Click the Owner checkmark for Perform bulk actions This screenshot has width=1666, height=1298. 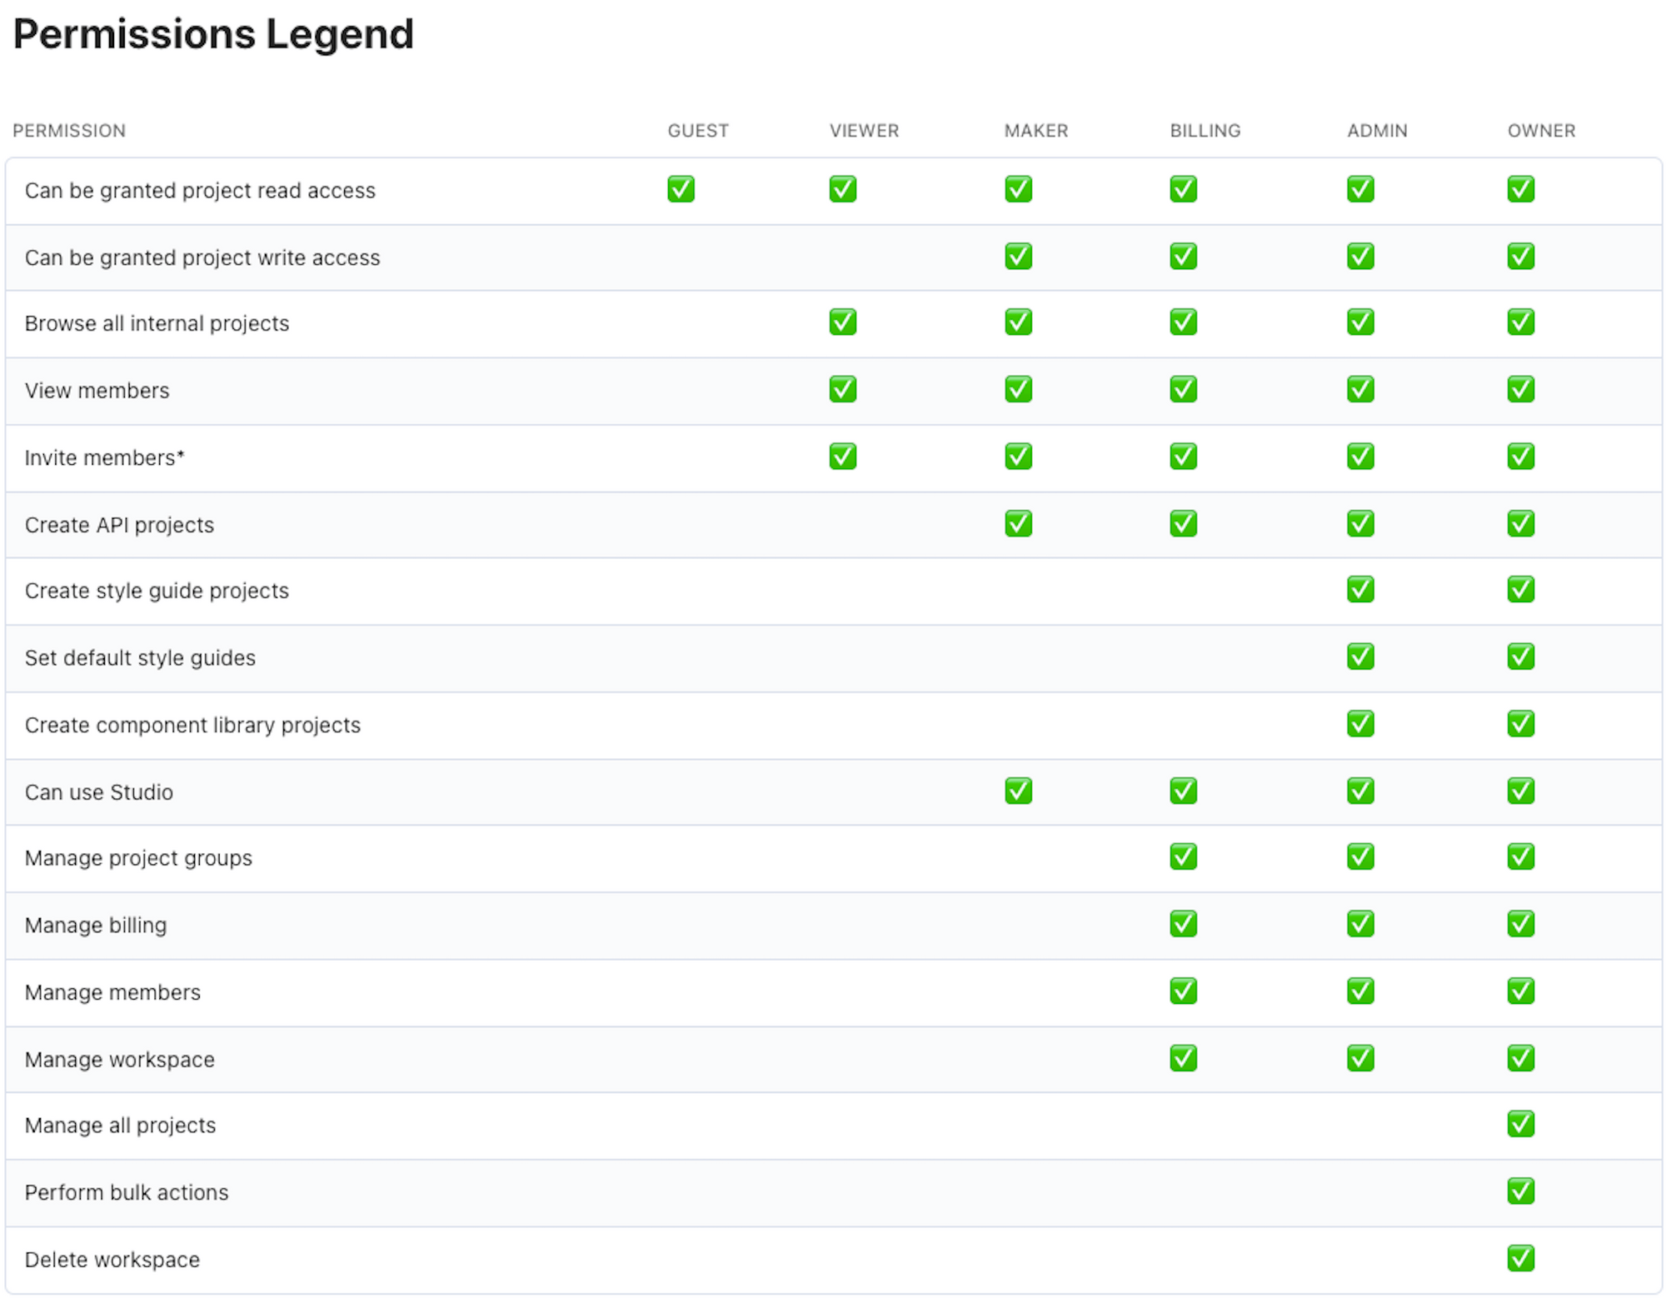click(x=1521, y=1192)
